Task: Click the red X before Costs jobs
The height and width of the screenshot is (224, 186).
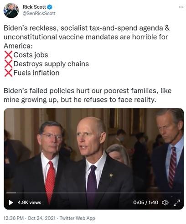Action: [x=8, y=55]
